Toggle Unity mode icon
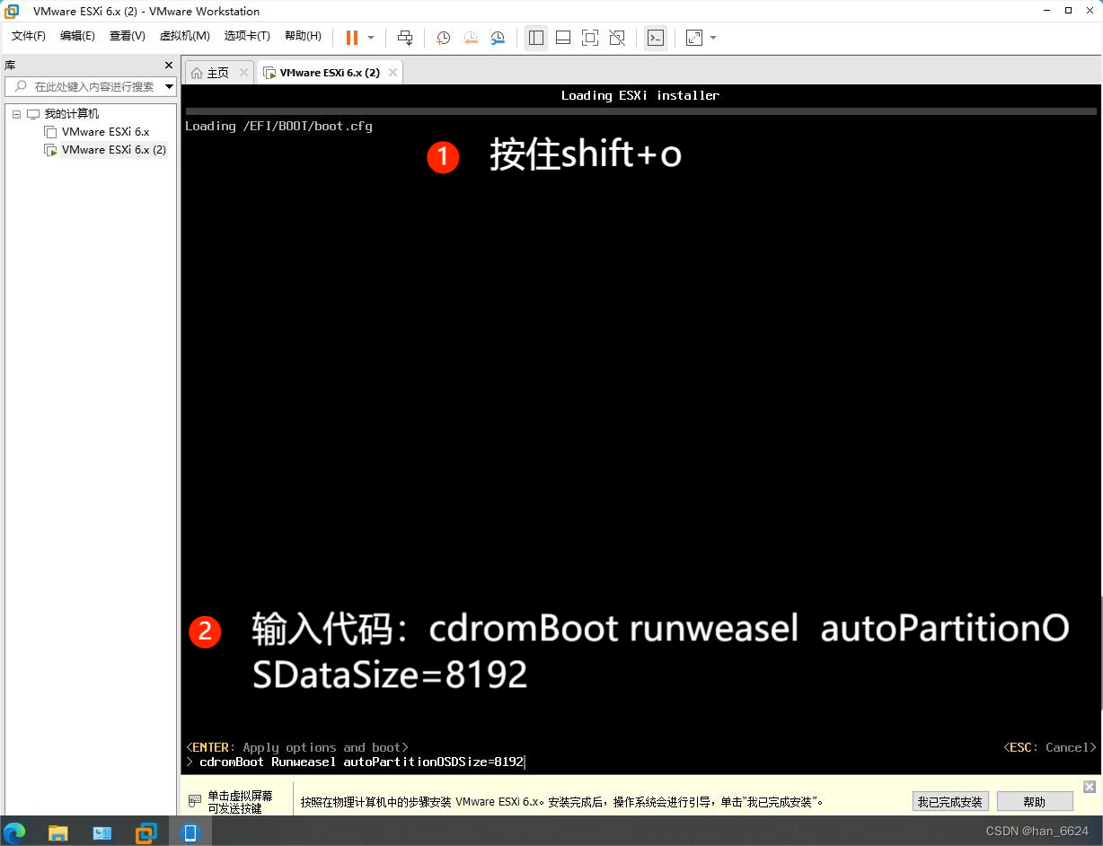1103x846 pixels. (x=617, y=38)
